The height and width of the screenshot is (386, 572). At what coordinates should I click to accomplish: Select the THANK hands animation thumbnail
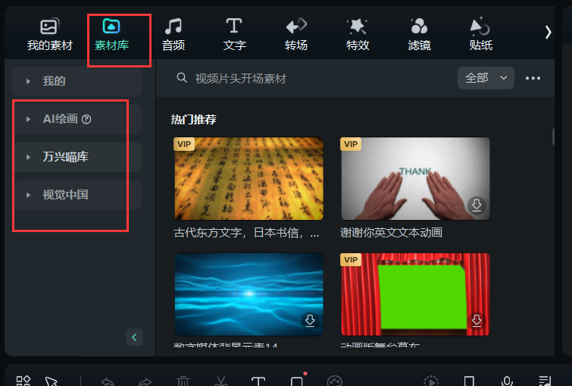[x=415, y=178]
